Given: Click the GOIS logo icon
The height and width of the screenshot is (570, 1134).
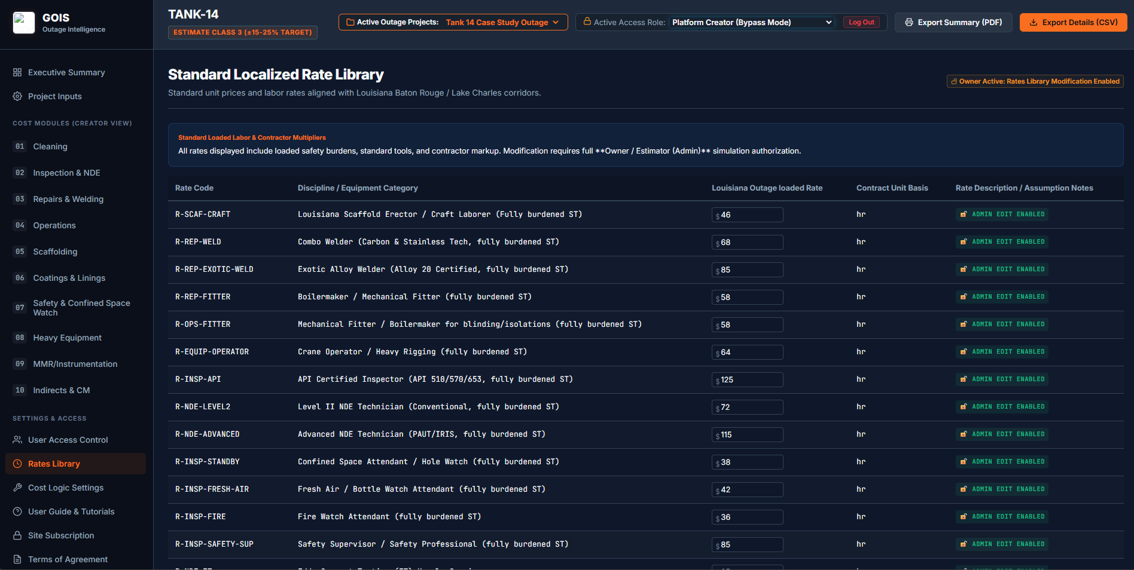Looking at the screenshot, I should (x=24, y=23).
